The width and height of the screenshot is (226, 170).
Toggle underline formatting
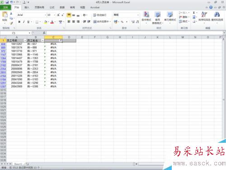pyautogui.click(x=28, y=22)
